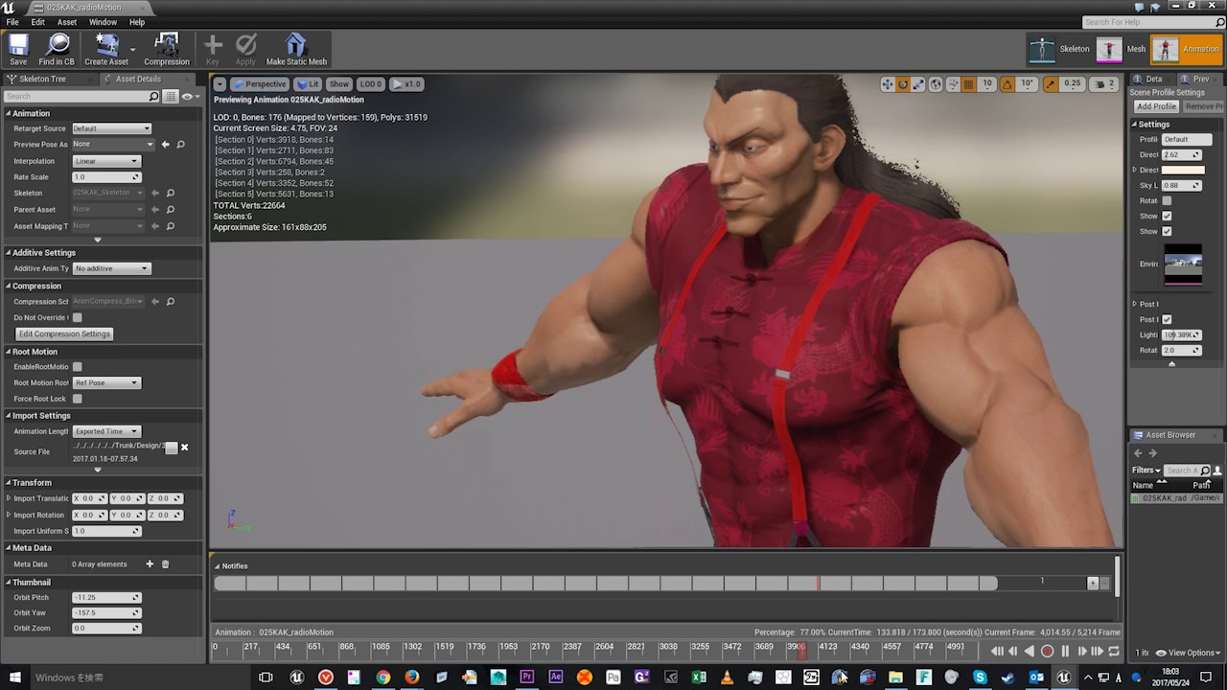Toggle the Force Root Lock checkbox
1227x690 pixels.
click(x=78, y=399)
